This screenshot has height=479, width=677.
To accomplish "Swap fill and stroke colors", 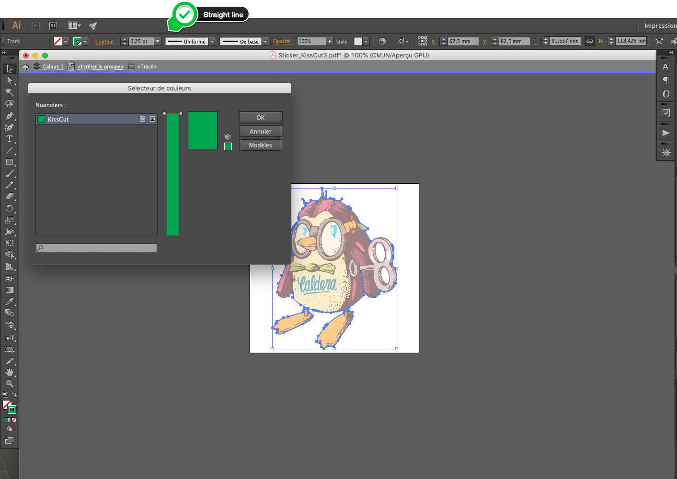I will tap(14, 395).
